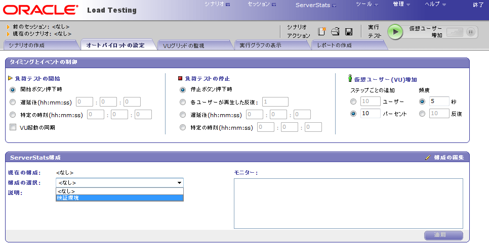Select the 反復 frequency radio button
The width and height of the screenshot is (489, 248).
pyautogui.click(x=422, y=114)
